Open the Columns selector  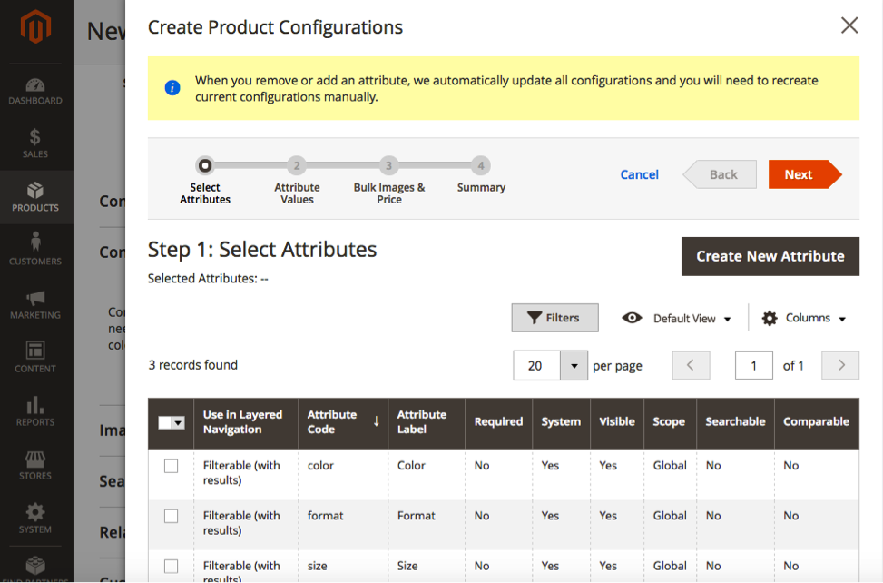(x=804, y=318)
